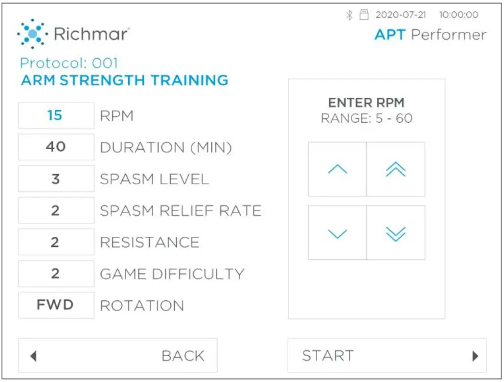Select the RESISTANCE value field
The height and width of the screenshot is (382, 504).
(56, 242)
